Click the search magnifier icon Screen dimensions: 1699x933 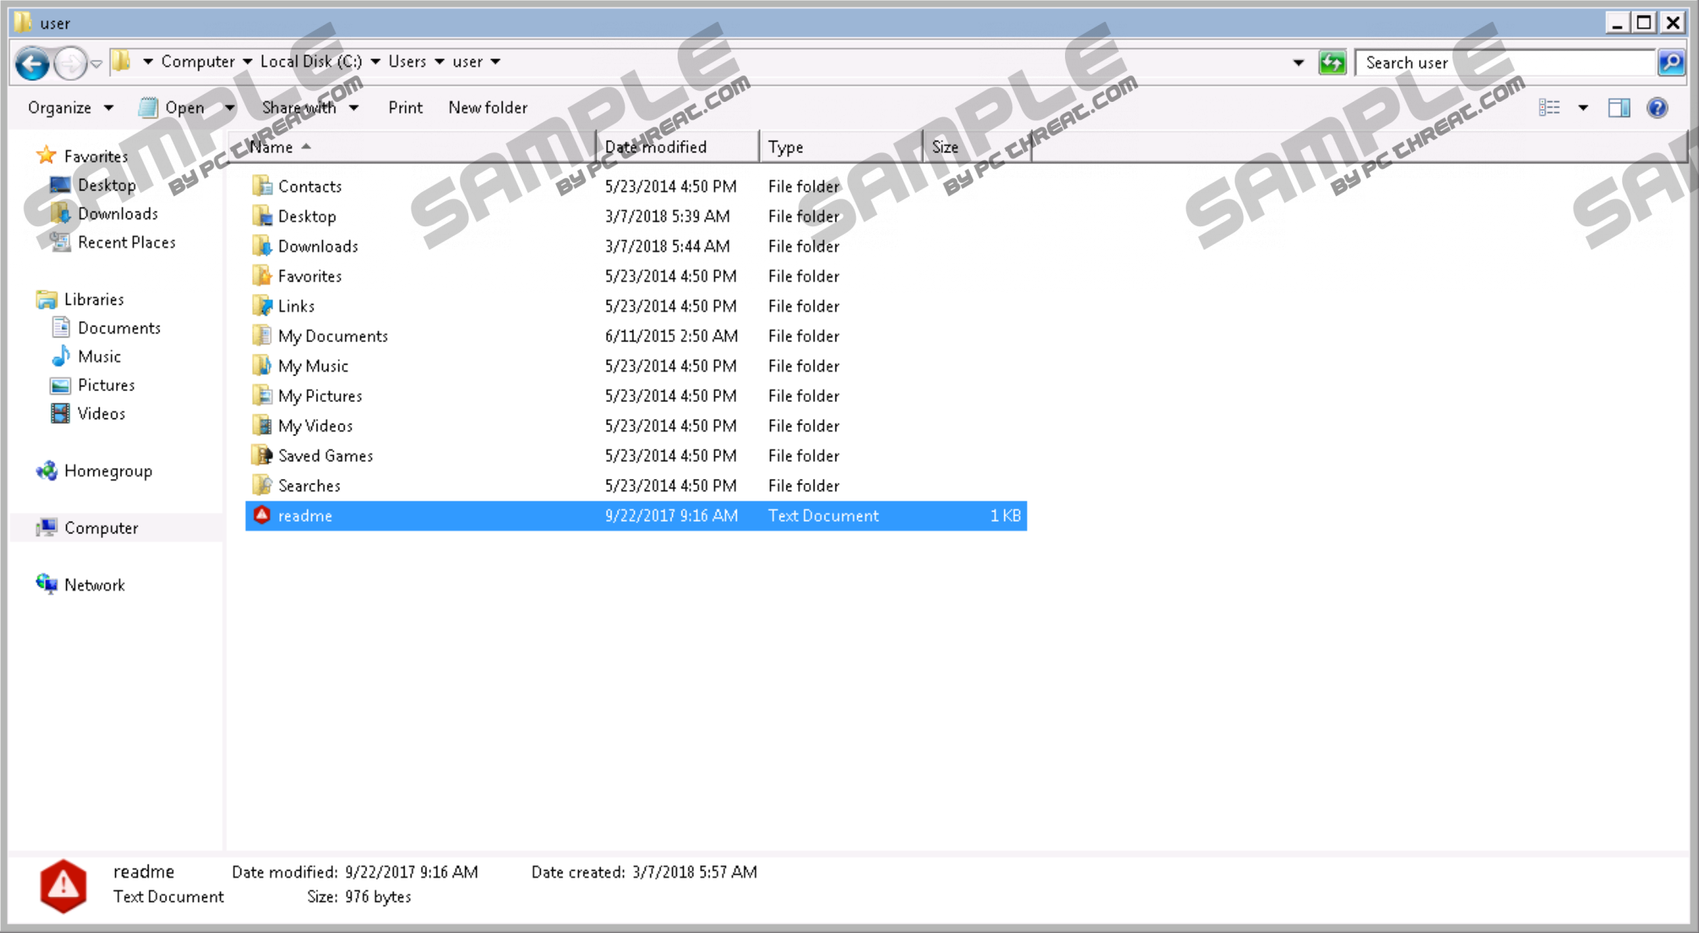pyautogui.click(x=1669, y=62)
